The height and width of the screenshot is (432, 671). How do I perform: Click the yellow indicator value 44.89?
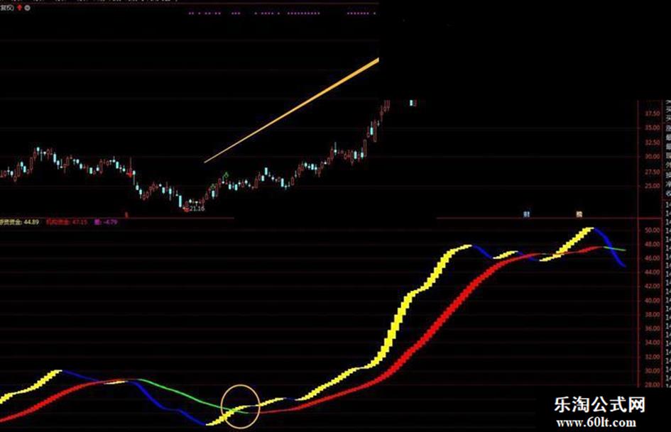pyautogui.click(x=32, y=222)
